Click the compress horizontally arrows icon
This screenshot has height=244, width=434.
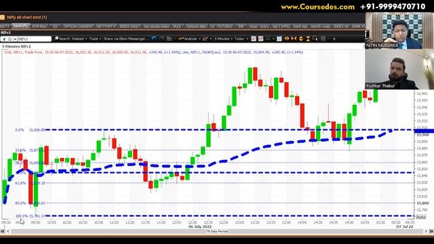(x=294, y=39)
